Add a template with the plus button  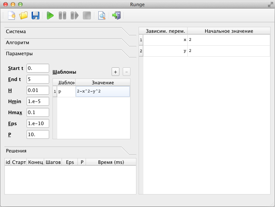click(x=115, y=72)
